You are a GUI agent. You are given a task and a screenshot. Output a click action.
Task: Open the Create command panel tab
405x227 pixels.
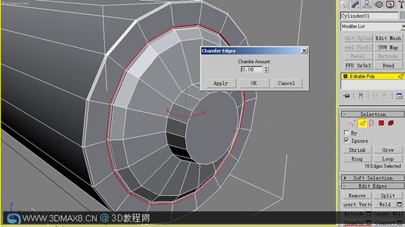pos(344,4)
